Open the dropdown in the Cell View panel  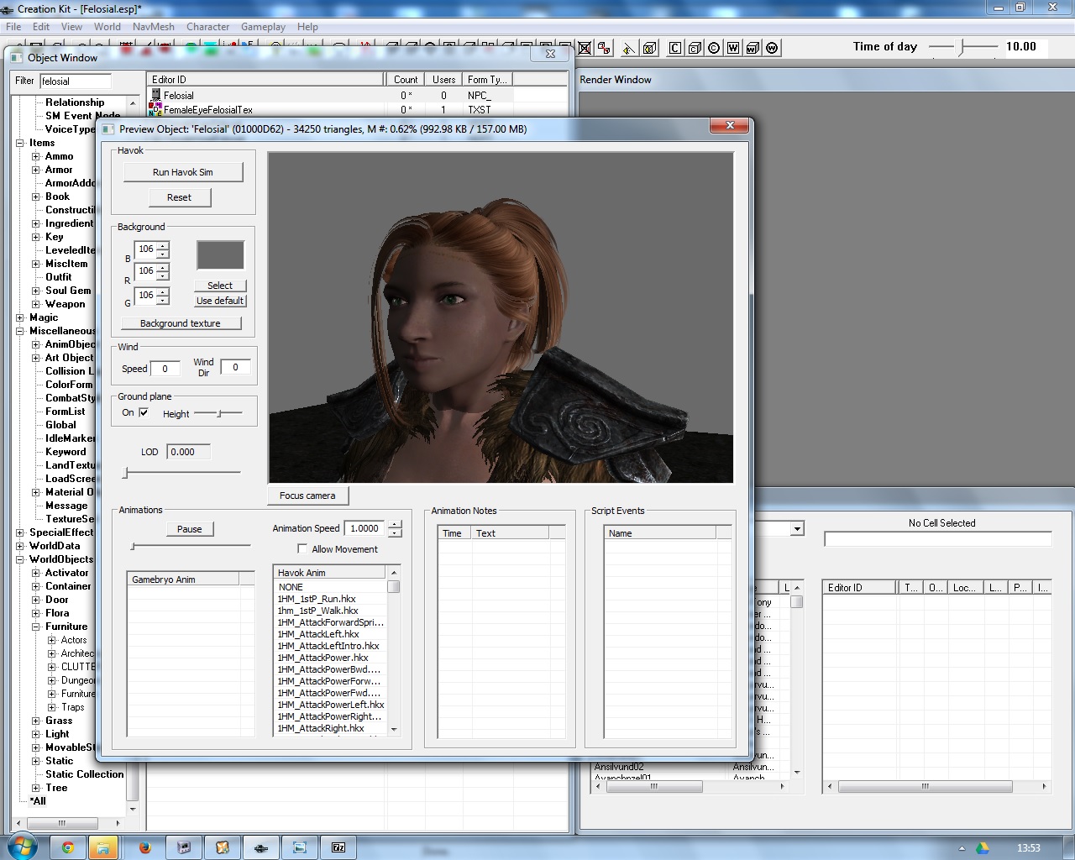point(797,528)
